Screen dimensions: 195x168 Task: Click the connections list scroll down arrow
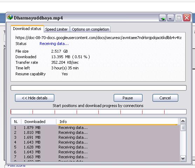pos(183,159)
